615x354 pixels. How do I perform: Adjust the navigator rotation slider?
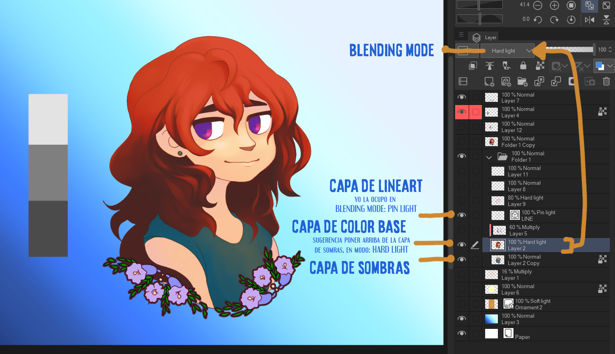coord(480,19)
